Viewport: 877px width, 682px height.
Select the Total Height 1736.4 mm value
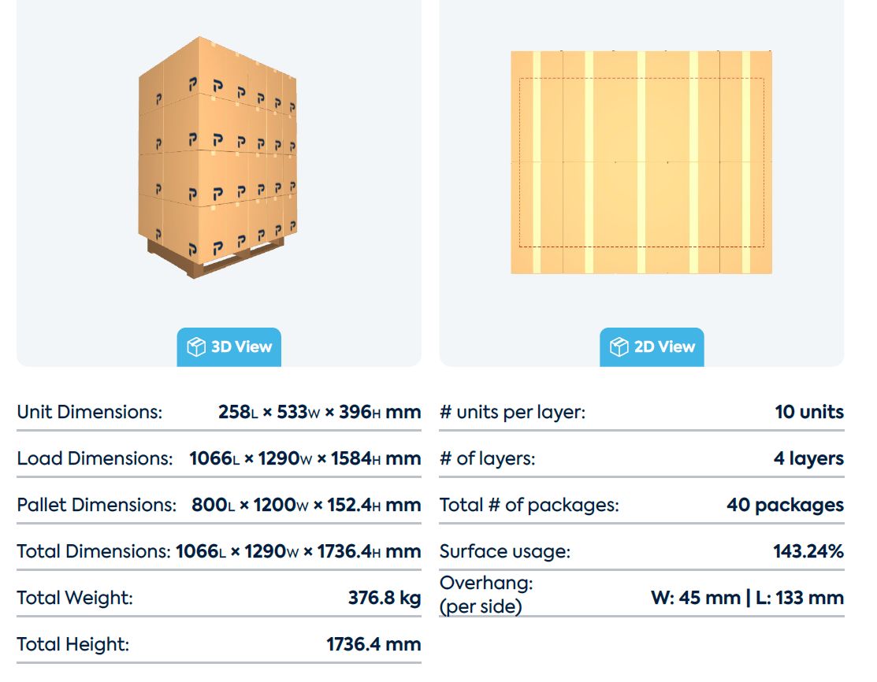click(373, 644)
